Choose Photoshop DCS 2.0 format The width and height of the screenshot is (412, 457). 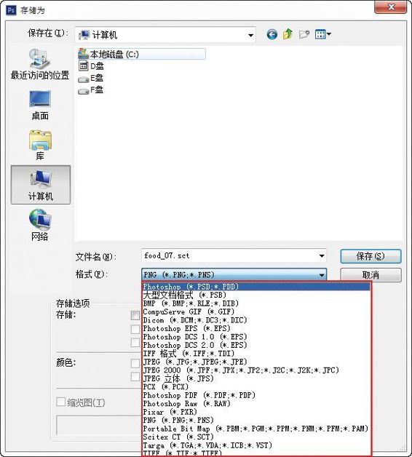[256, 345]
